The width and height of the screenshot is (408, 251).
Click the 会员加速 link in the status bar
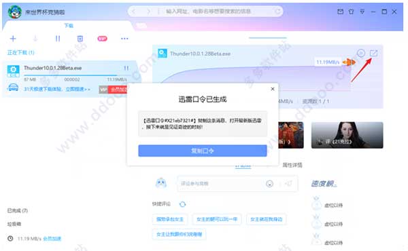click(x=52, y=239)
